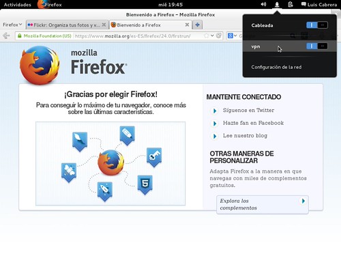This screenshot has width=341, height=256.
Task: Click the HTML5 badge in illustration
Action: point(145,184)
